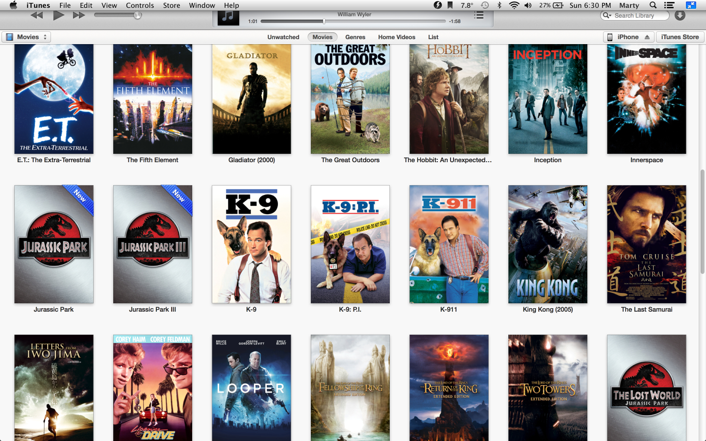Select the License to Drive poster
This screenshot has width=706, height=441.
(152, 388)
